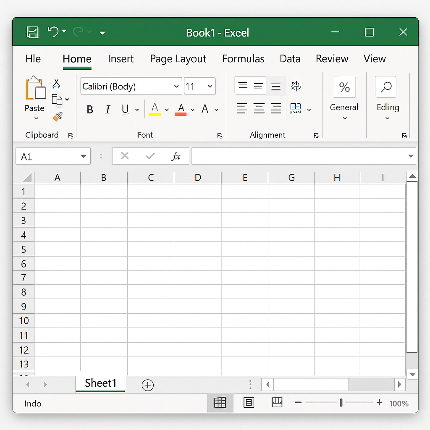Image resolution: width=430 pixels, height=430 pixels.
Task: Click zoom in plus button
Action: tap(380, 402)
